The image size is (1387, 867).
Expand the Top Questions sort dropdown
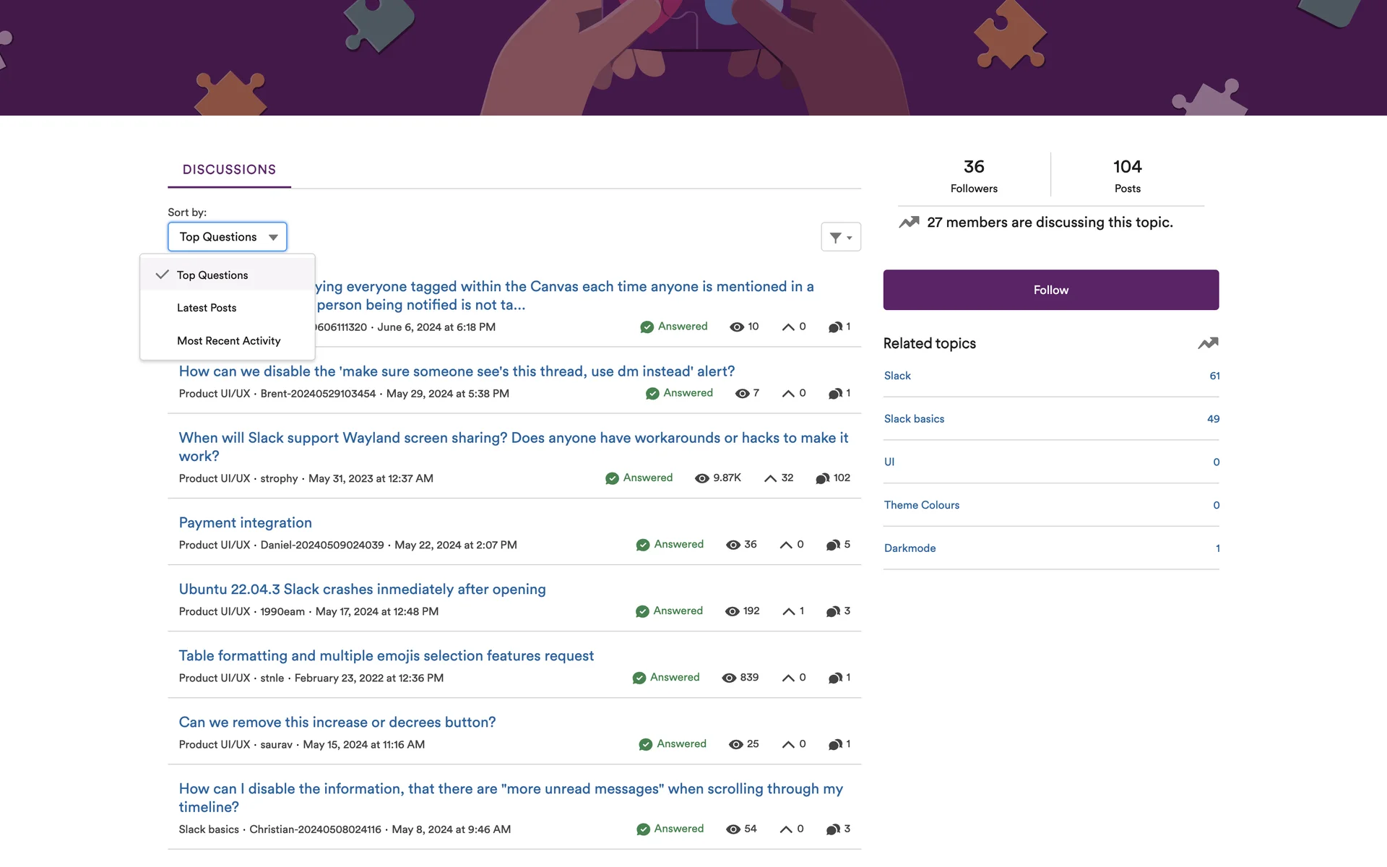[227, 237]
